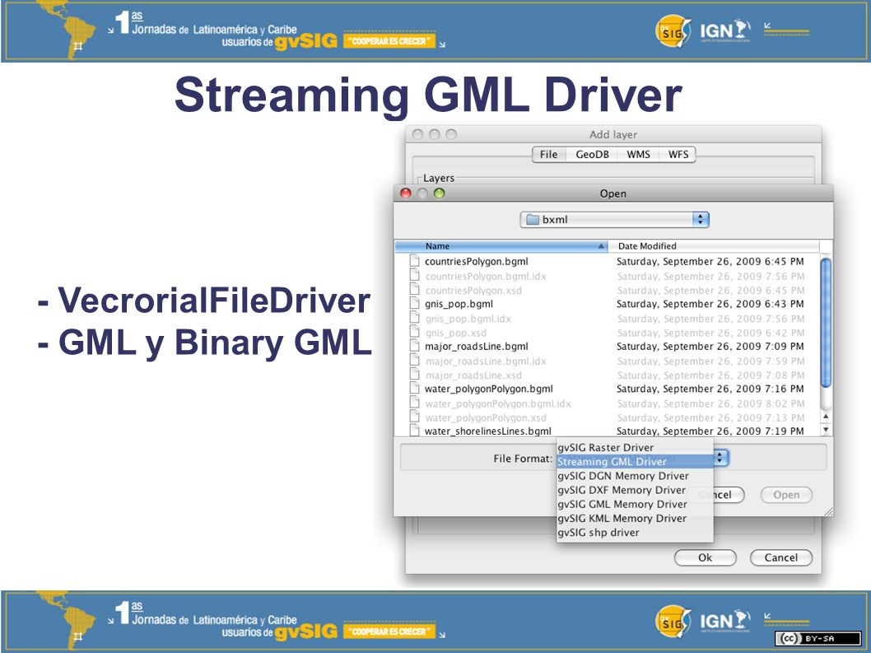This screenshot has height=653, width=871.
Task: Choose gvSIG DGN Memory Driver format
Action: [635, 476]
